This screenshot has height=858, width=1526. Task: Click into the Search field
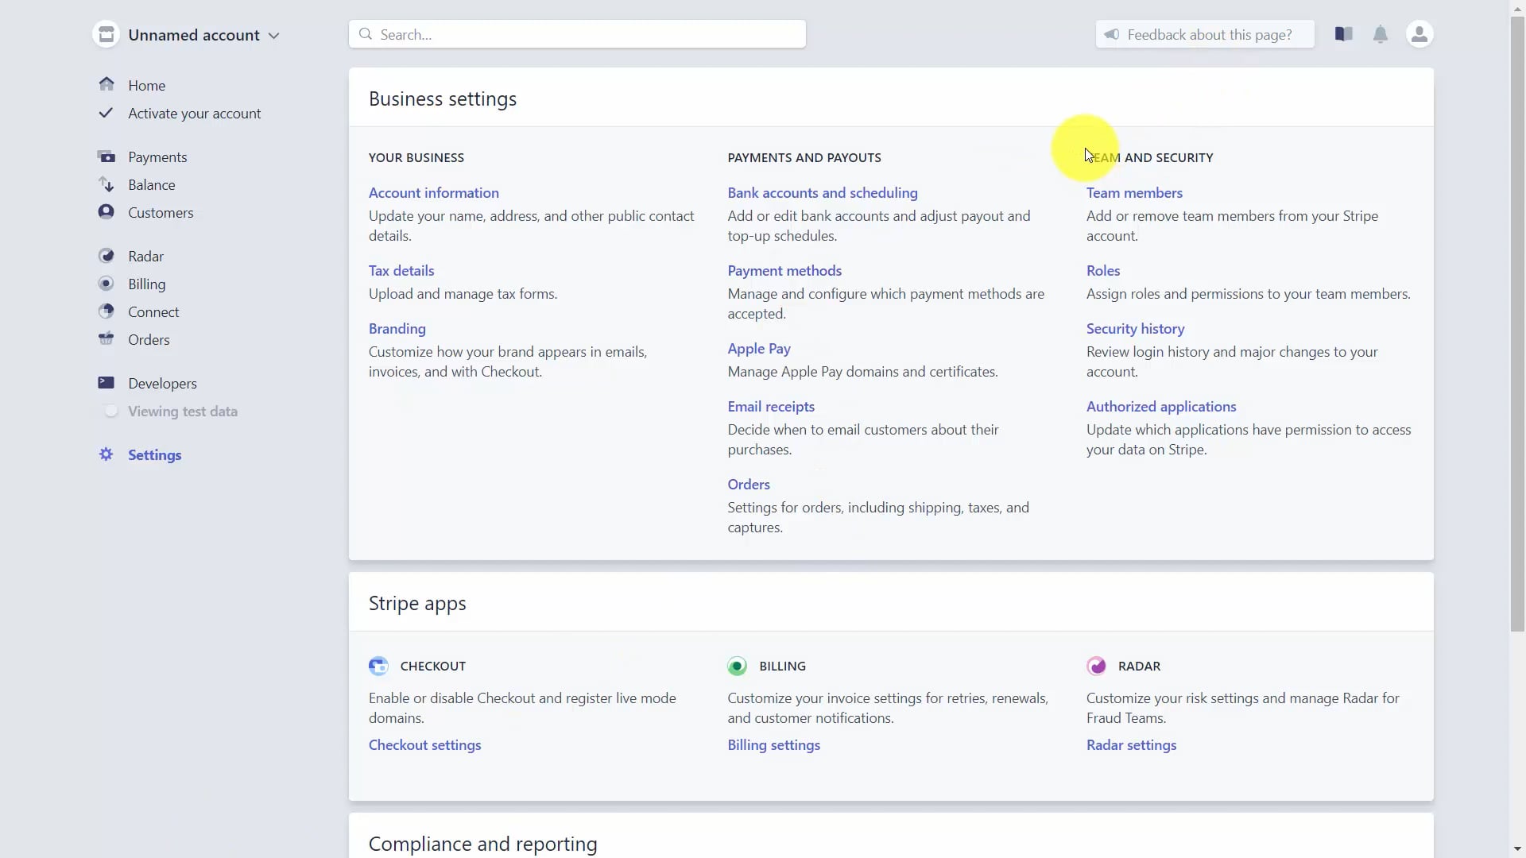tap(578, 34)
